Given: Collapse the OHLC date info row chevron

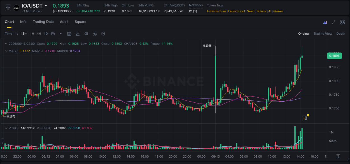Looking at the screenshot, I should pos(6,44).
